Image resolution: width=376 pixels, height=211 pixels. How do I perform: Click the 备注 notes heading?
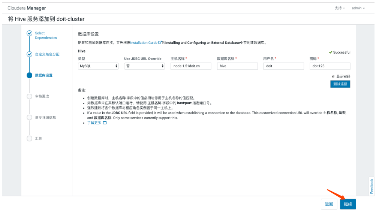[x=82, y=90]
